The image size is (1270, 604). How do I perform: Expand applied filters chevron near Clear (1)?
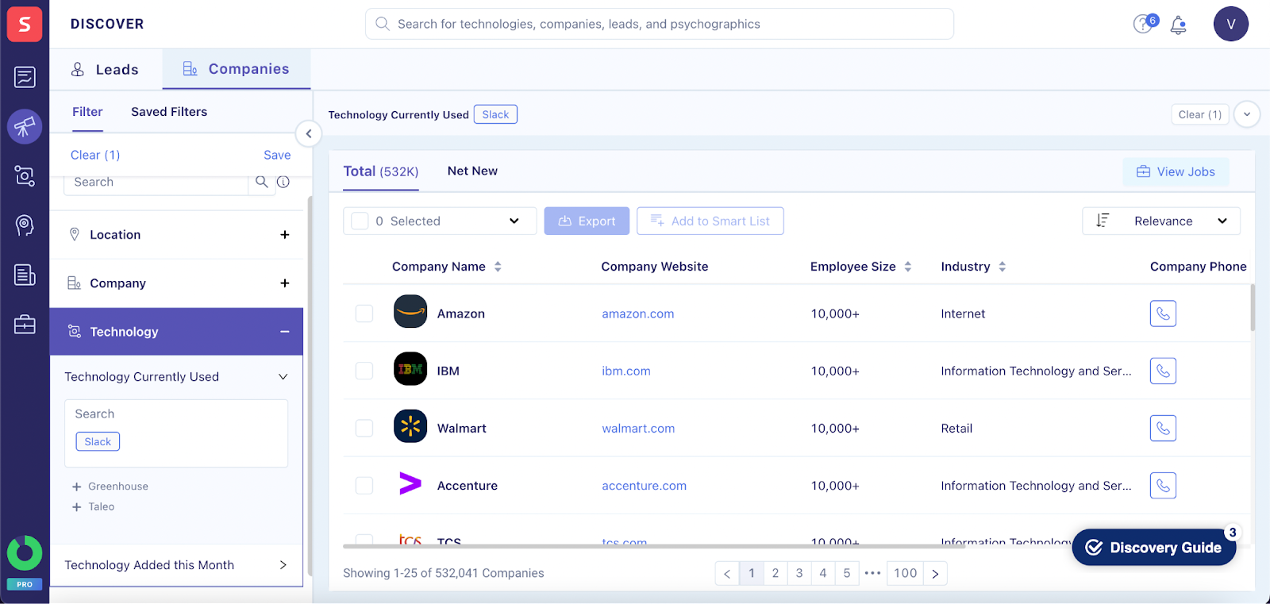point(1247,114)
